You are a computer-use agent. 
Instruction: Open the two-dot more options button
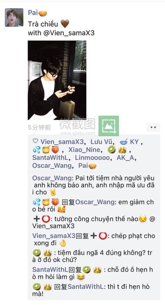click(x=153, y=127)
